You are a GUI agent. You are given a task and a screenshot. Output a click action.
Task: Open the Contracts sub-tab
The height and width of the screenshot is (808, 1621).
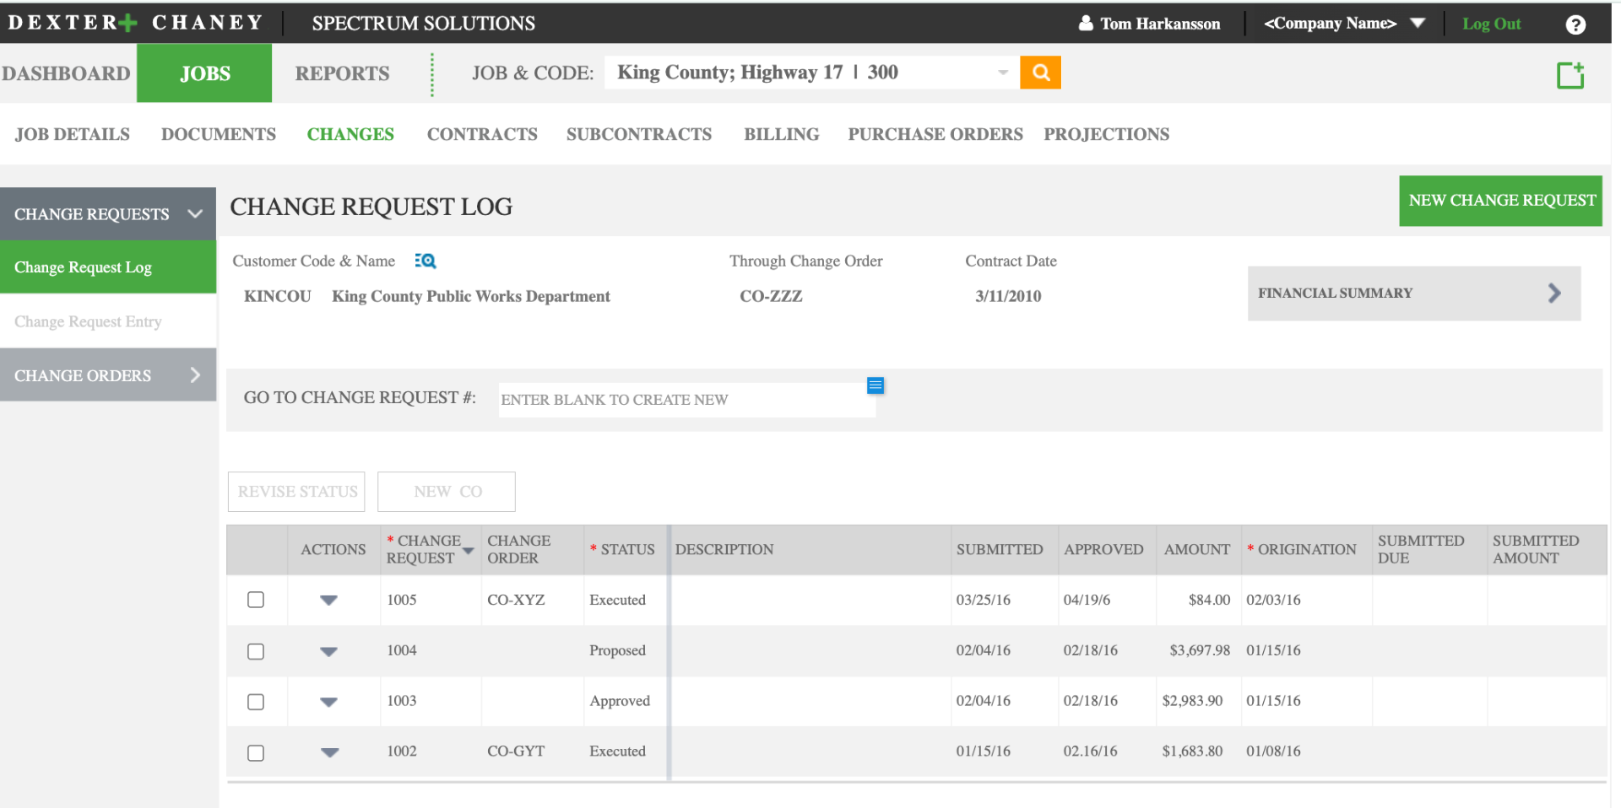point(482,134)
